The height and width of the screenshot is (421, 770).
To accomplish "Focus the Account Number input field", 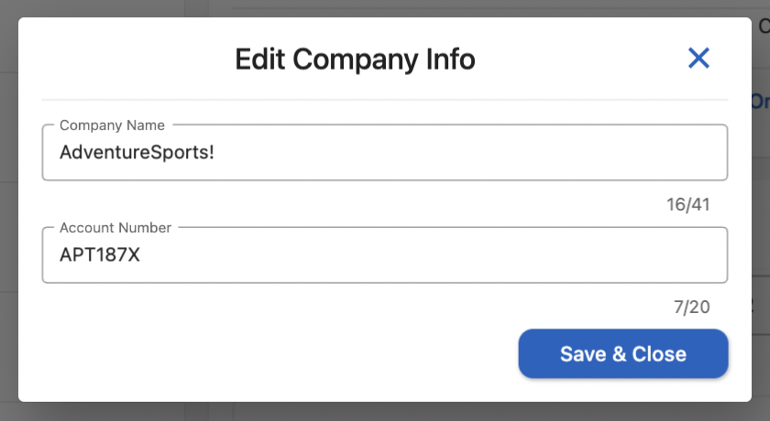I will [385, 255].
